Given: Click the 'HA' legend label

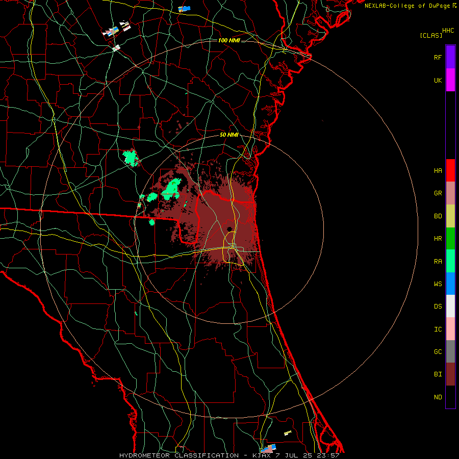Looking at the screenshot, I should click(438, 170).
